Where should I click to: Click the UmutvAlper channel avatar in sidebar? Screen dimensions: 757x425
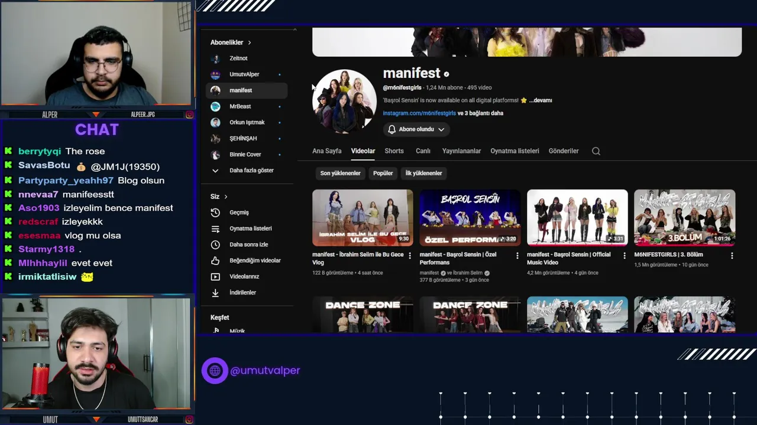pyautogui.click(x=215, y=74)
